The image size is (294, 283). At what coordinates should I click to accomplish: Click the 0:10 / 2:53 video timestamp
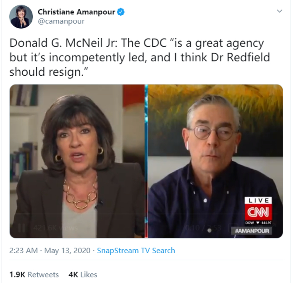pyautogui.click(x=203, y=228)
